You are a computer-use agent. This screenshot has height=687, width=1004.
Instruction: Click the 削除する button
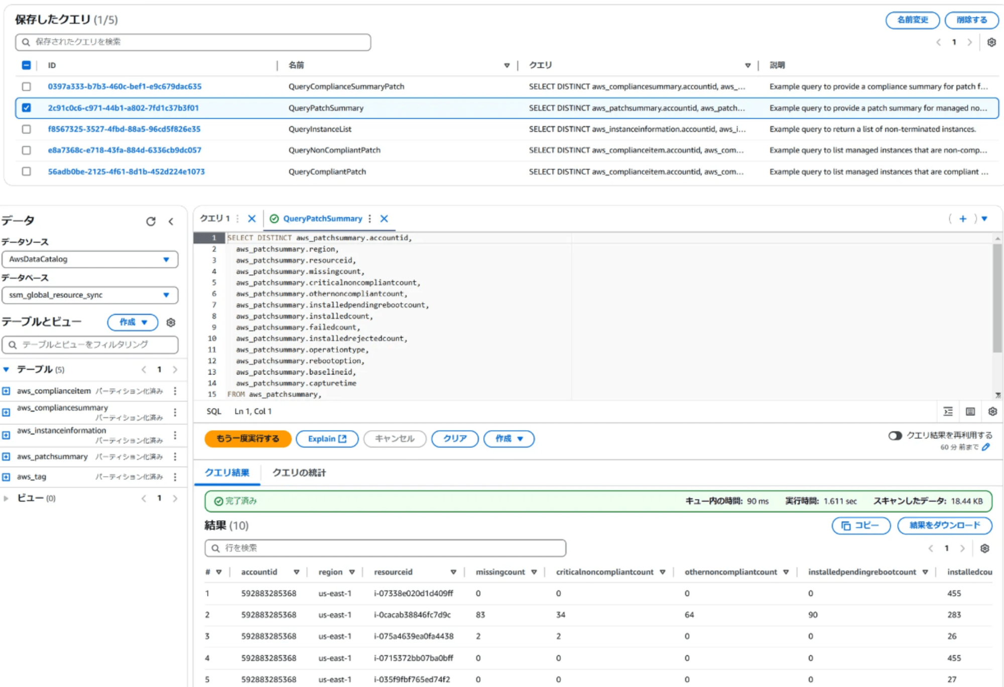click(972, 20)
